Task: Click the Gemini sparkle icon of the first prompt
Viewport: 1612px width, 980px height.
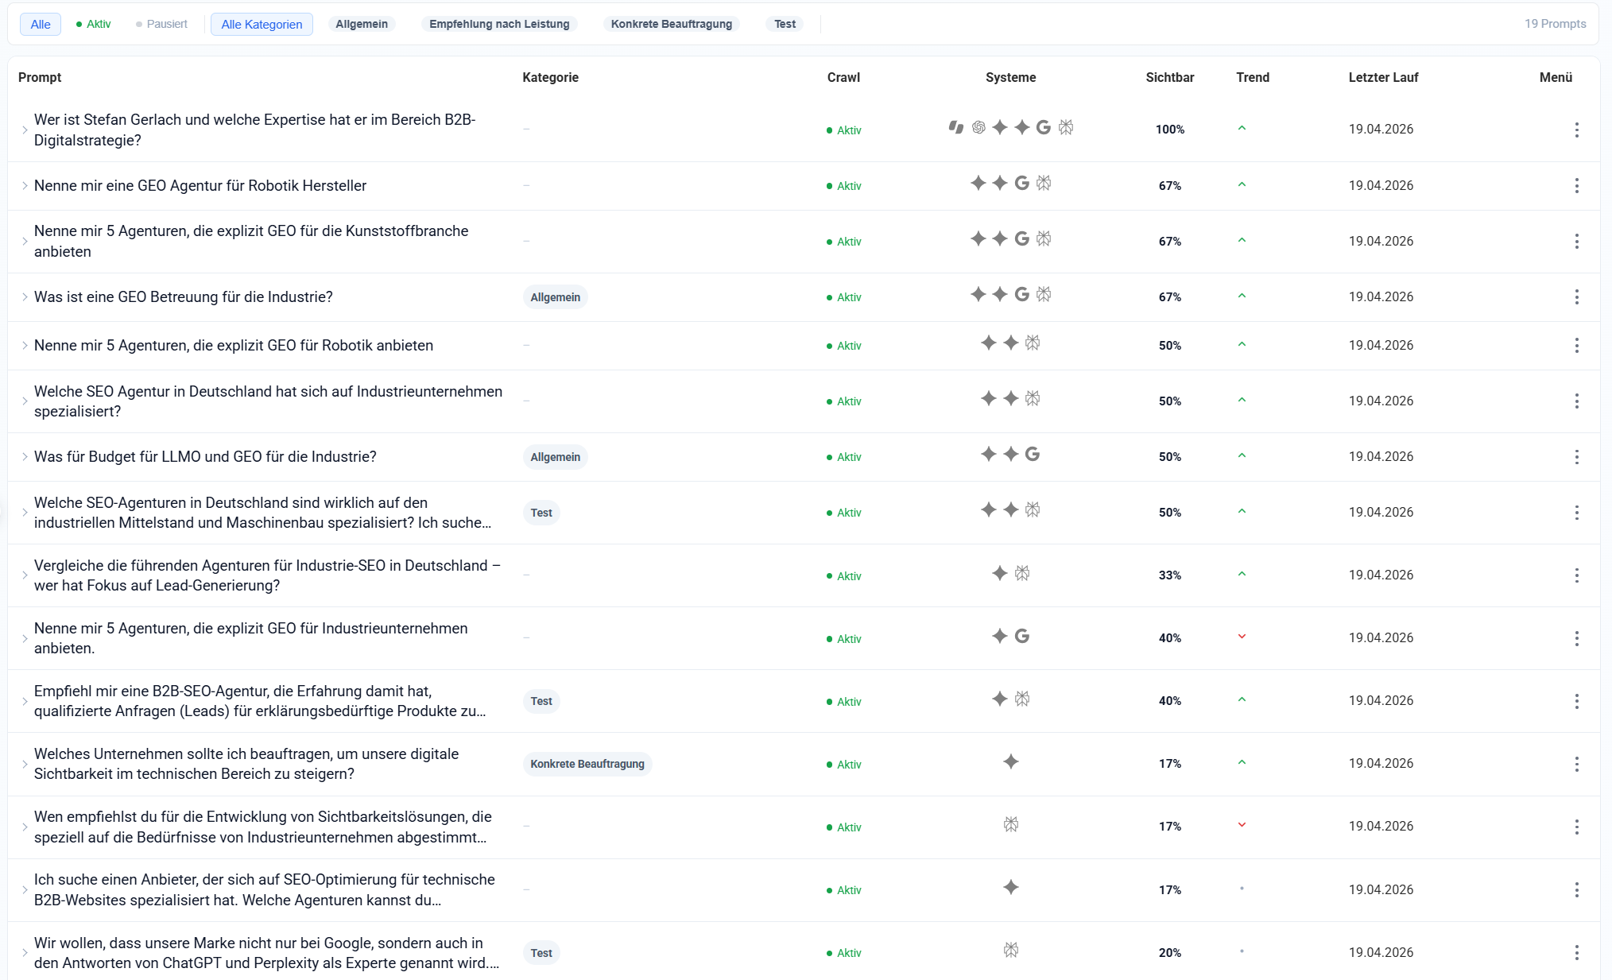Action: pyautogui.click(x=1000, y=128)
